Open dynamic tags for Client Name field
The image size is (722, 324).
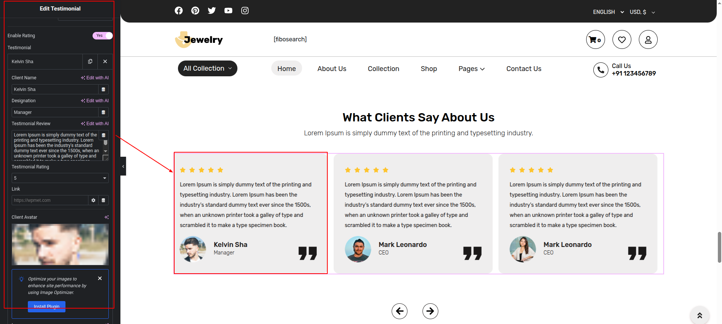[x=103, y=89]
